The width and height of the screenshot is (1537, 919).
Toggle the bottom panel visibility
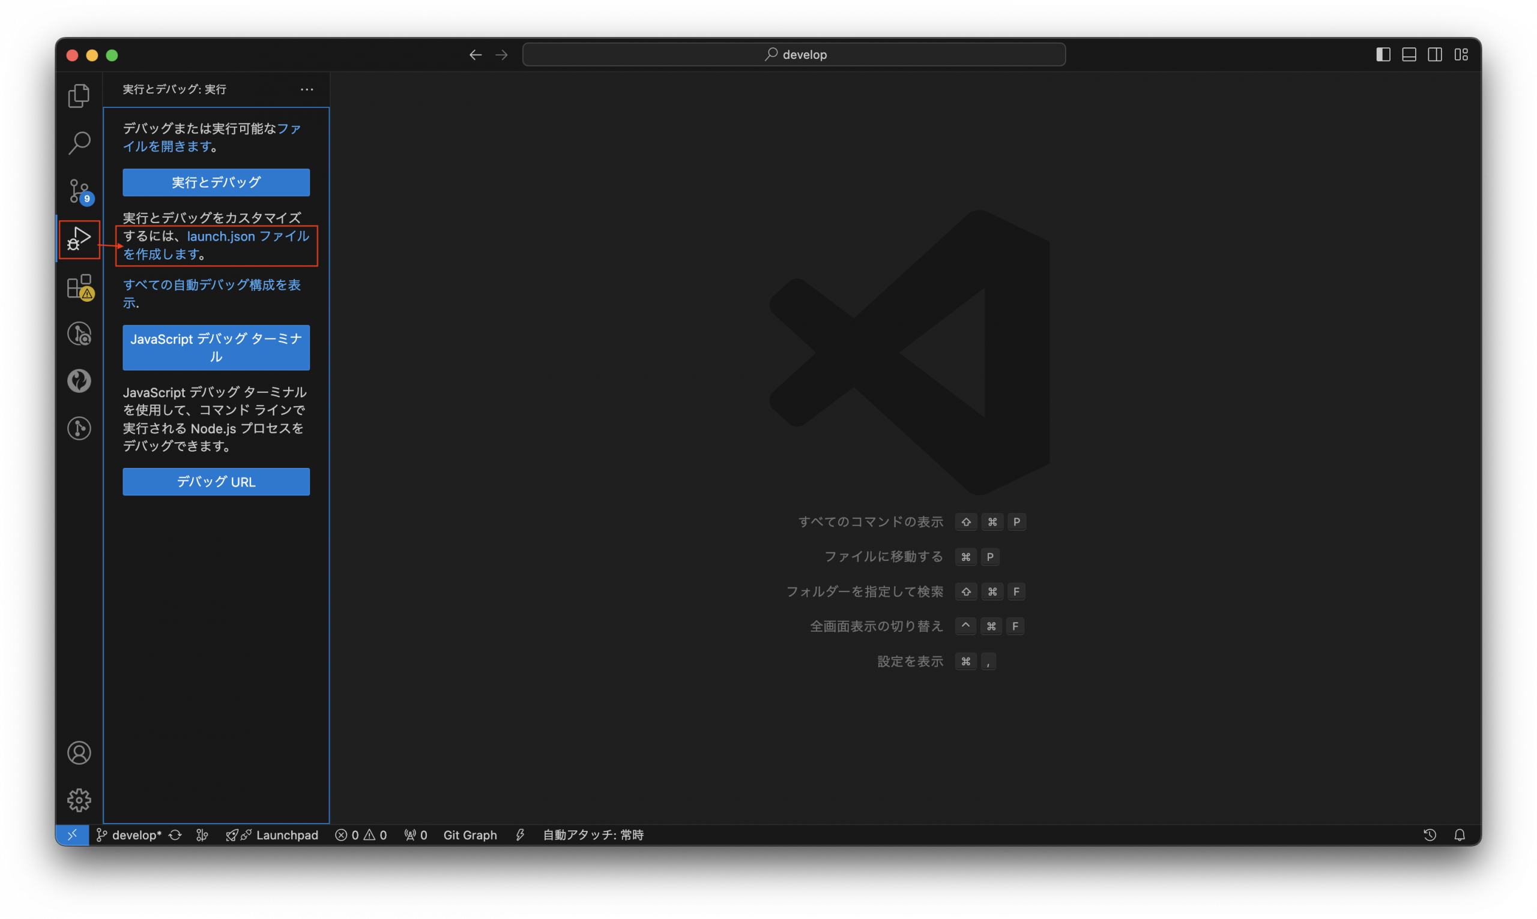[x=1409, y=55]
